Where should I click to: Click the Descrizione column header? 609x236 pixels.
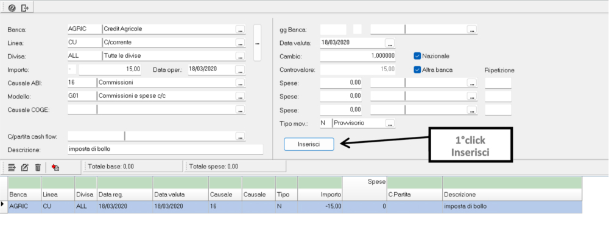click(x=512, y=194)
